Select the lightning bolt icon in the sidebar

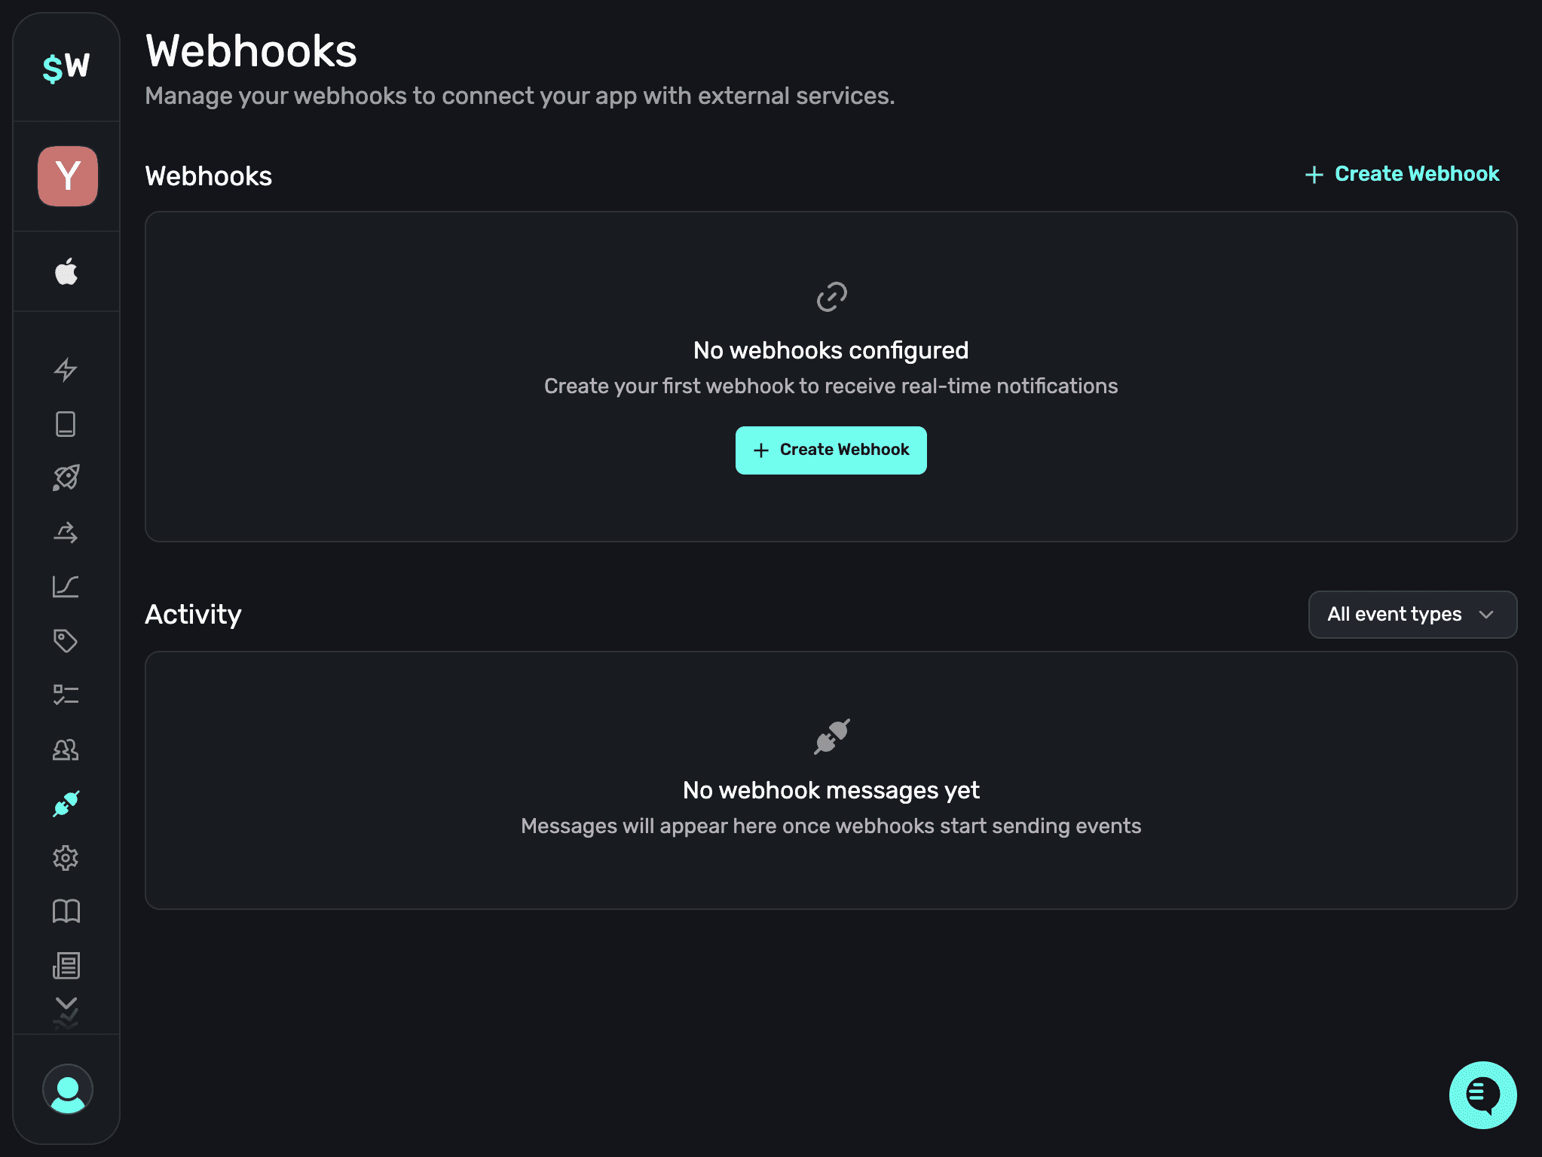(66, 370)
